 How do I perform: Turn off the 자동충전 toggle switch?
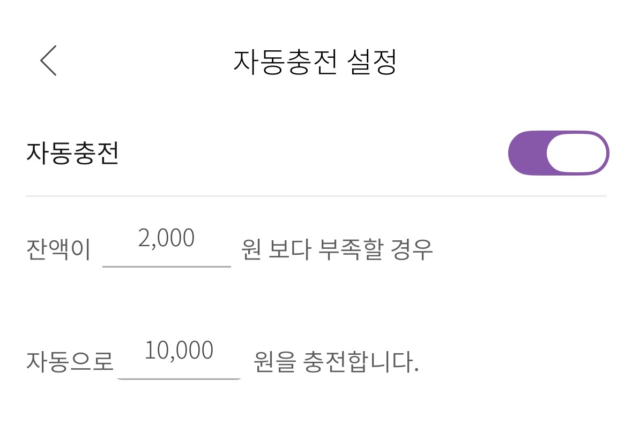coord(558,153)
